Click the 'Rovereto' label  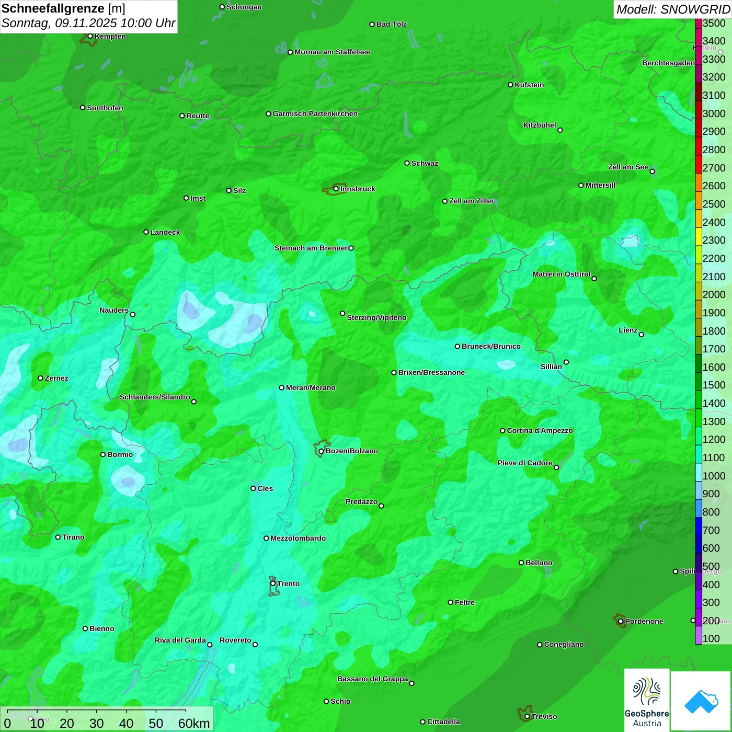235,640
